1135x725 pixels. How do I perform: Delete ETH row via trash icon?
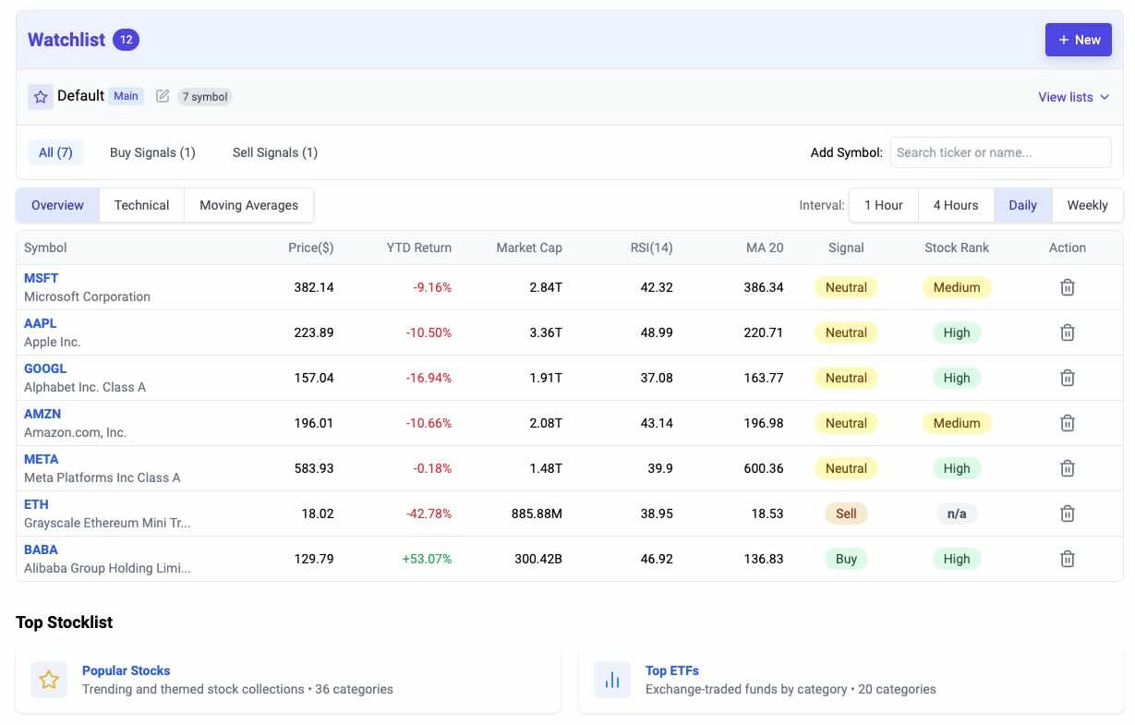point(1067,514)
